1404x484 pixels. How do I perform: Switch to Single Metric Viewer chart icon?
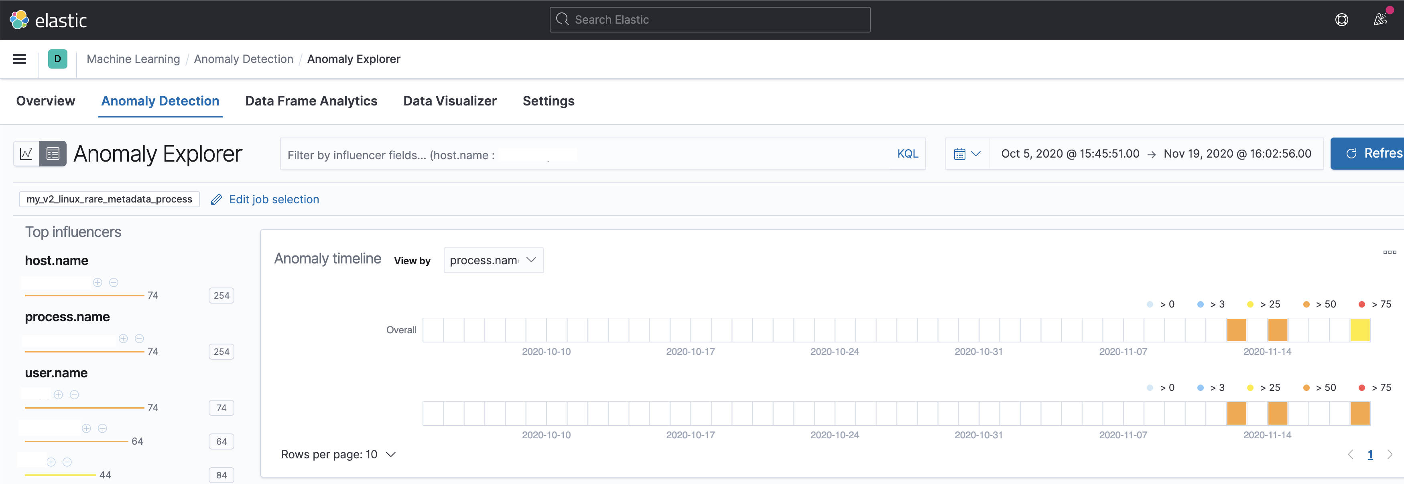pos(26,154)
